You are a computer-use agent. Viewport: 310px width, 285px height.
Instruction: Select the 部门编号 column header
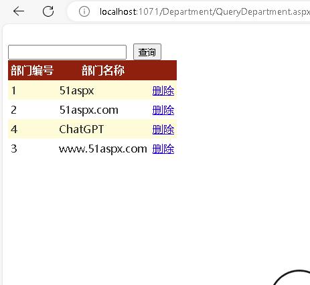(x=32, y=70)
